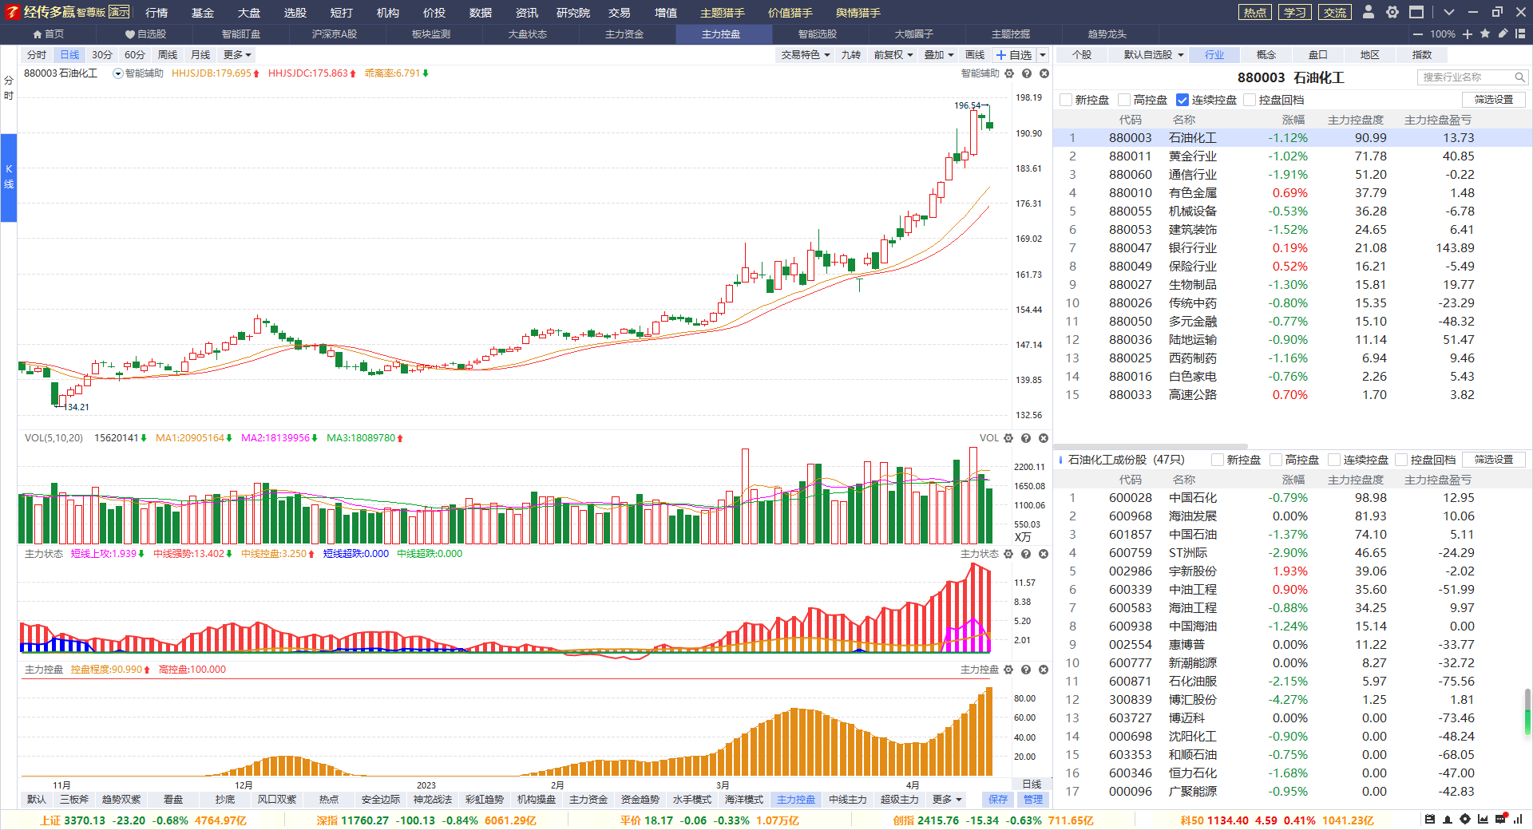The image size is (1533, 830).
Task: Zoom out with the minus icon
Action: pos(1418,34)
